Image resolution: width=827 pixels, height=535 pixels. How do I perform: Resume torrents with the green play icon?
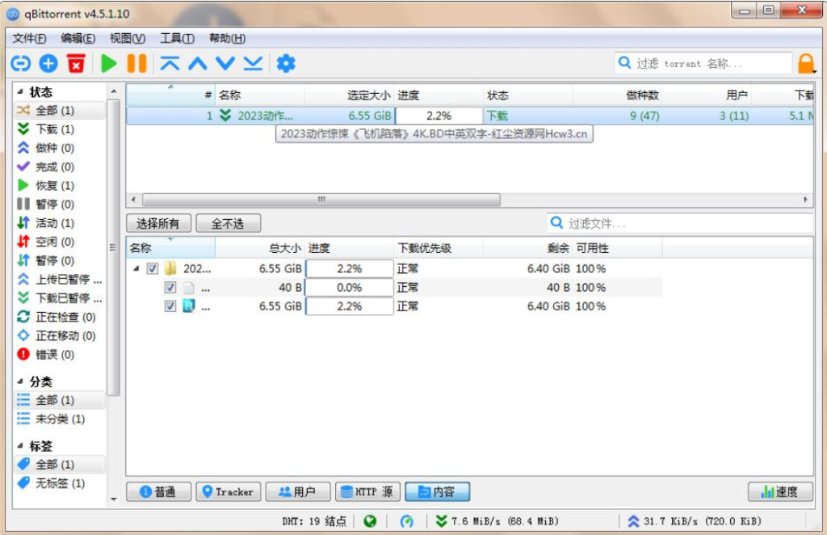(109, 63)
